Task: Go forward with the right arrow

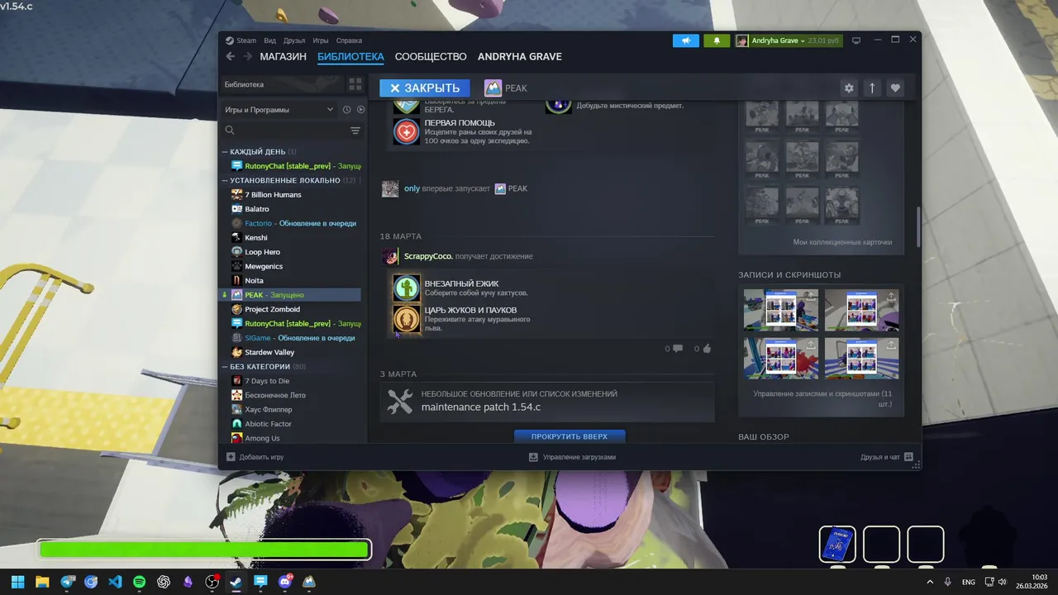Action: pyautogui.click(x=247, y=57)
